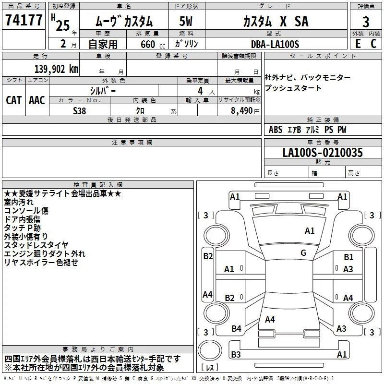Click the inspector note 外装小傷有り

pos(26,237)
